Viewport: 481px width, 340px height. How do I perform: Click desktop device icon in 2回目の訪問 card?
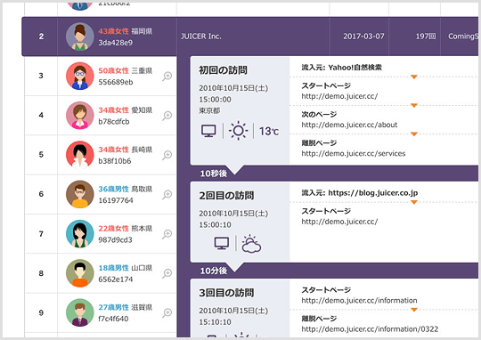click(x=222, y=243)
